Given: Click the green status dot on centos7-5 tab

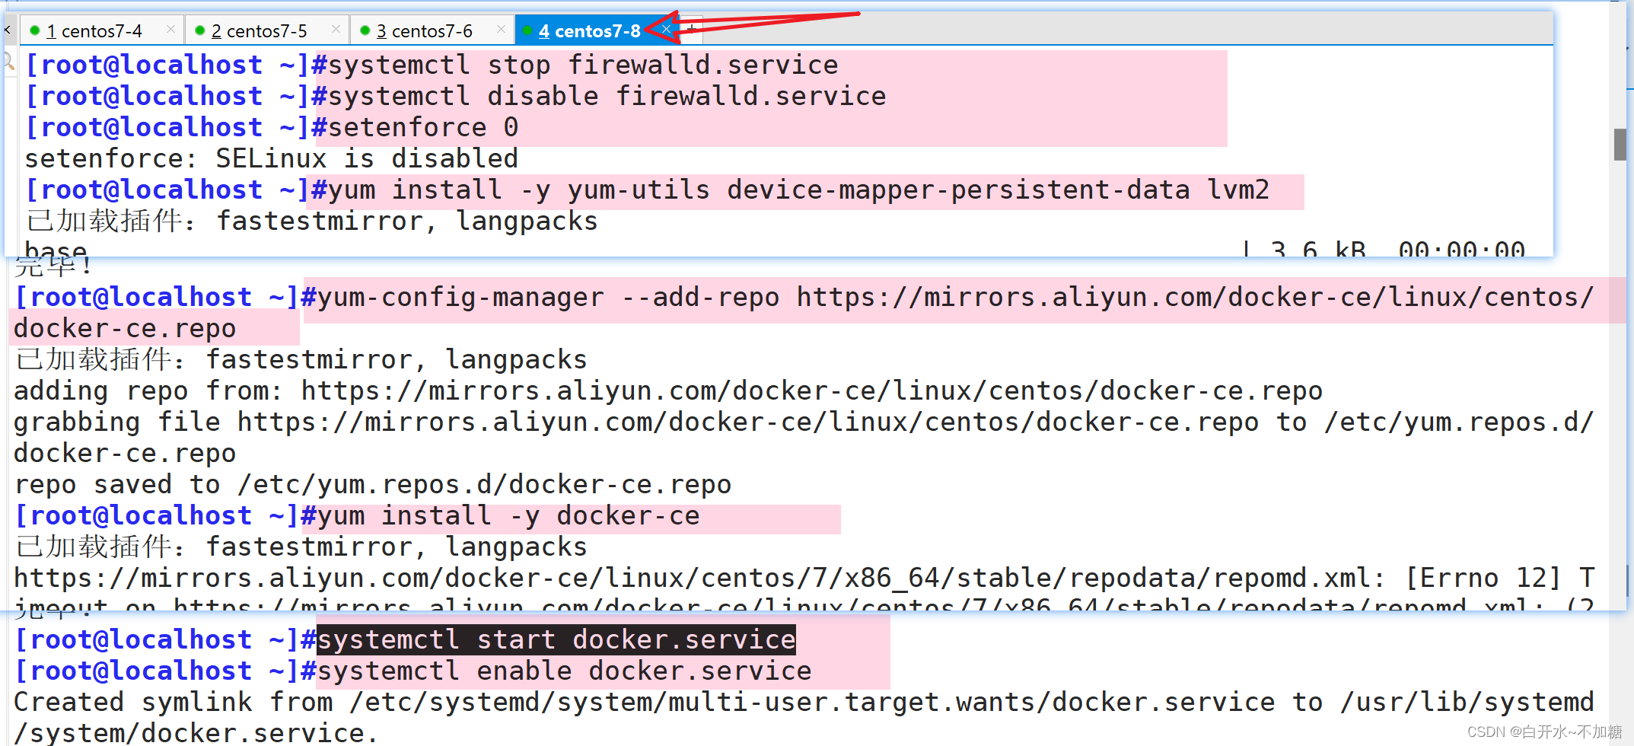Looking at the screenshot, I should coord(199,30).
